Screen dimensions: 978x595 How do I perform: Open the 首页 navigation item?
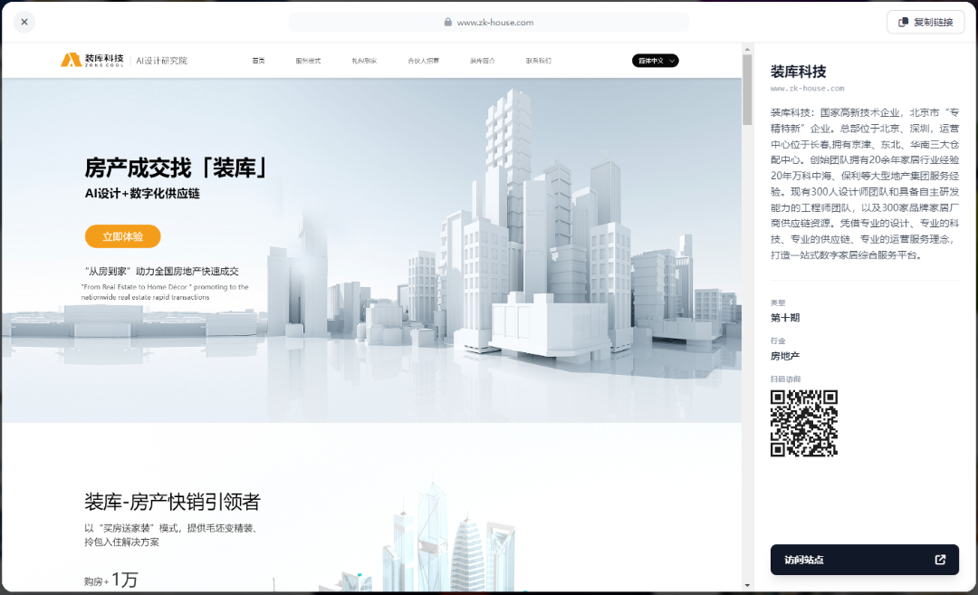pyautogui.click(x=258, y=61)
